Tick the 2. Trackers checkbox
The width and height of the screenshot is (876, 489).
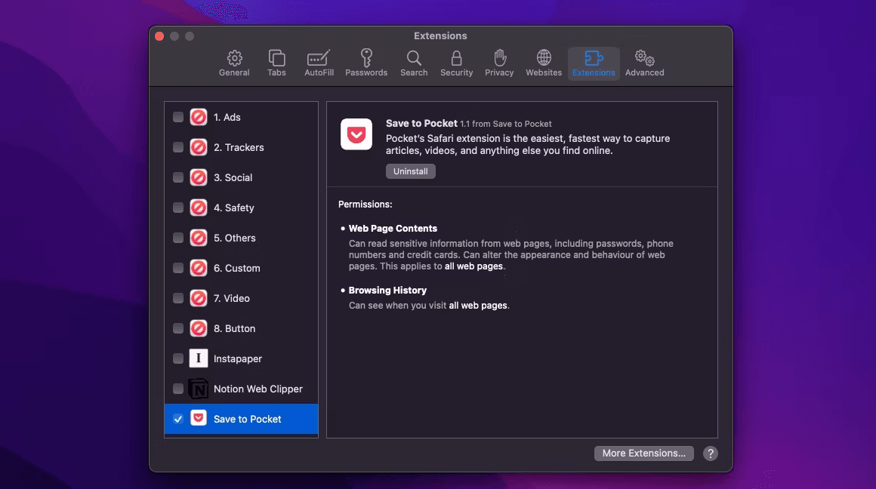(178, 147)
